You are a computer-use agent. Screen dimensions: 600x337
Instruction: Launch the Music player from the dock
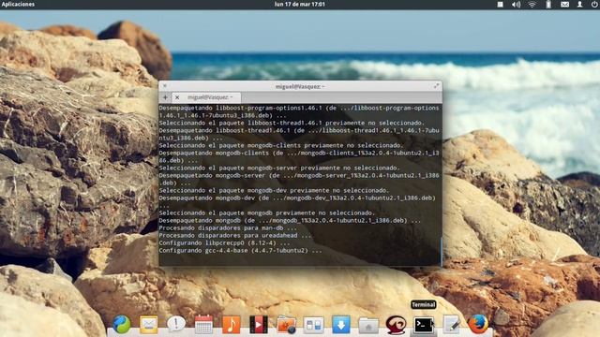[x=232, y=325]
